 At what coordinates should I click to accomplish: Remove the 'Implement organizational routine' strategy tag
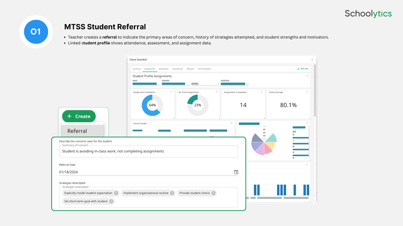[172, 193]
